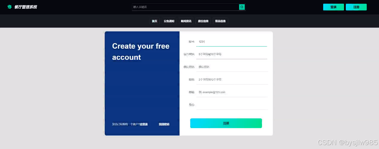Click the 昵称: label text
The width and height of the screenshot is (379, 149).
[192, 80]
